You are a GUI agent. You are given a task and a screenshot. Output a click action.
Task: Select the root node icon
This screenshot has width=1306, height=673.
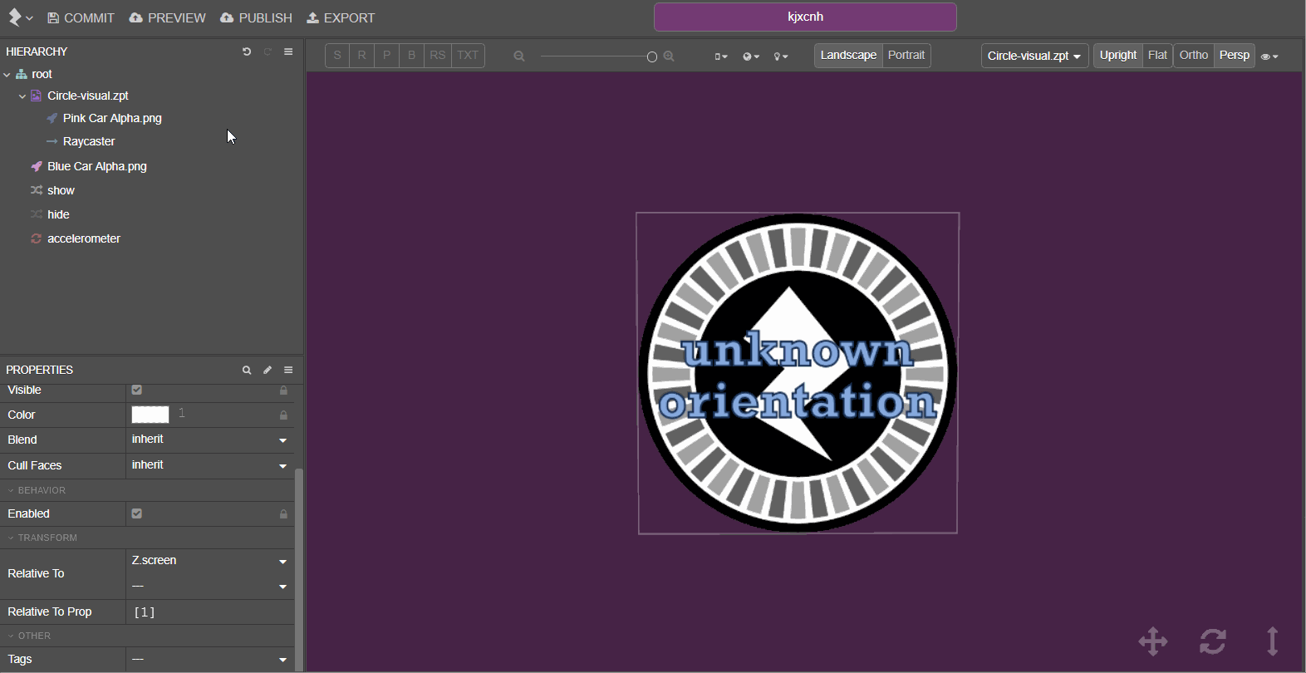point(22,74)
